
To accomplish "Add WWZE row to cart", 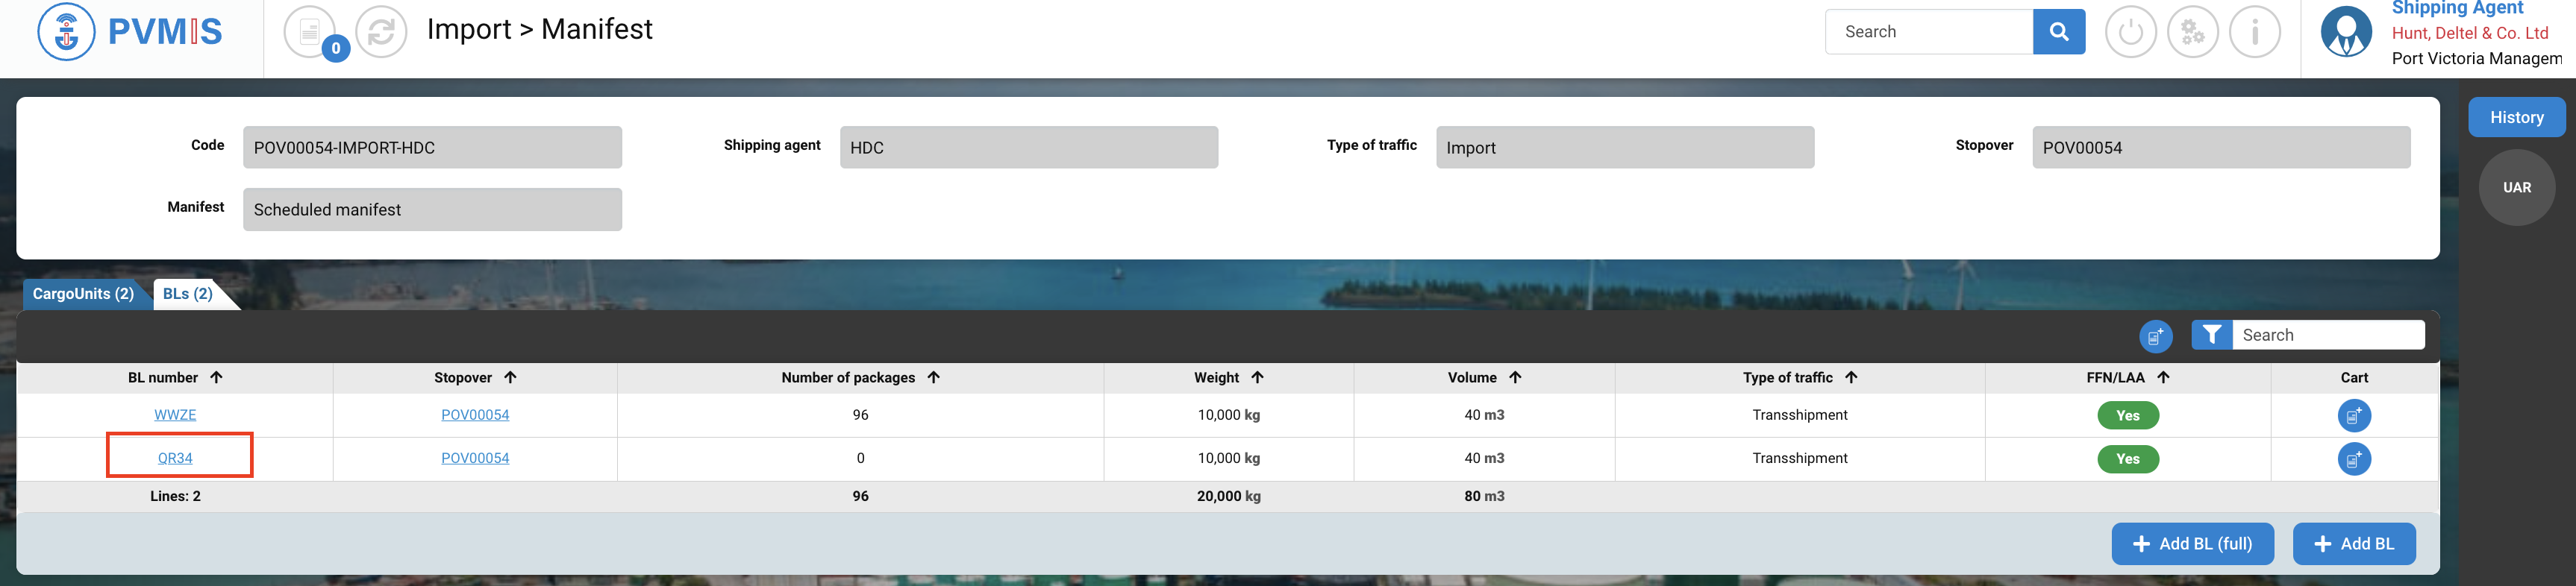I will [x=2353, y=415].
